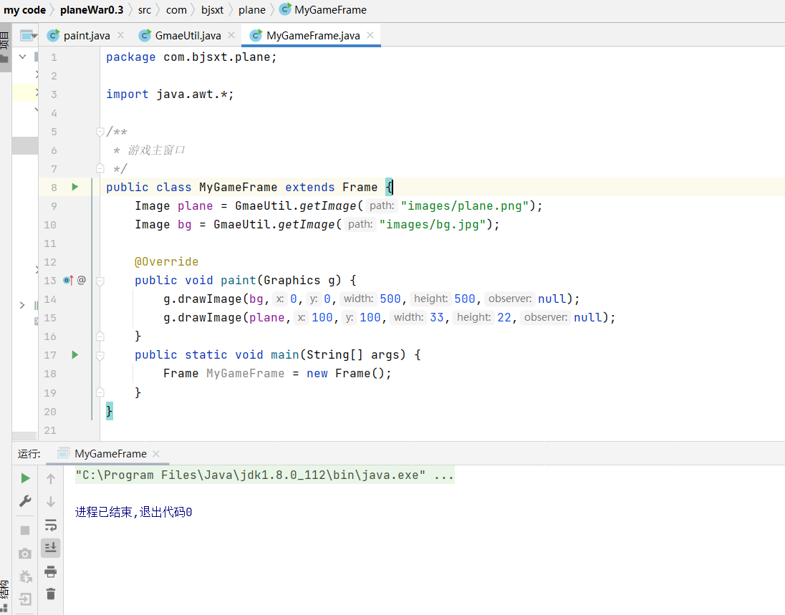Click 'extends' keyword on line 8
The height and width of the screenshot is (615, 785).
tap(310, 187)
